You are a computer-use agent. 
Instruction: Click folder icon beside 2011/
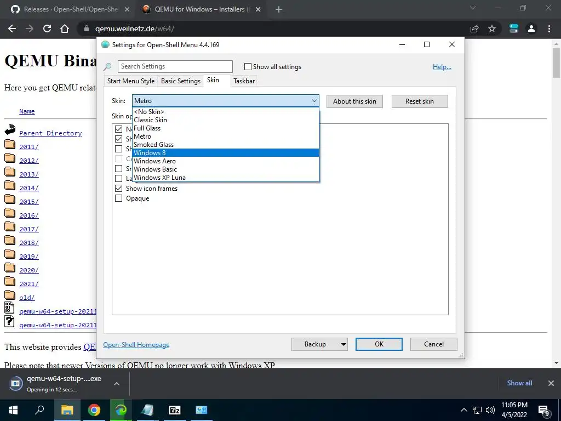pyautogui.click(x=10, y=145)
